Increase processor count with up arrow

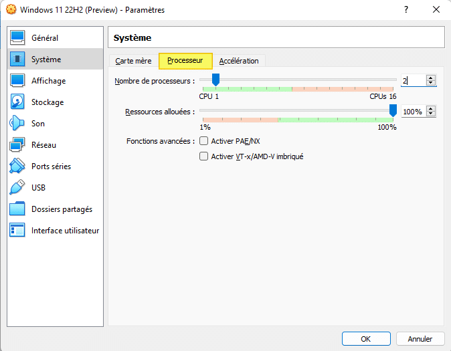point(431,78)
